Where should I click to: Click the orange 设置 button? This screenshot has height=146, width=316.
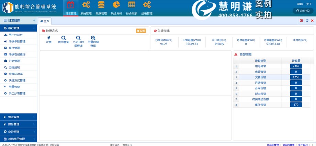(141, 31)
